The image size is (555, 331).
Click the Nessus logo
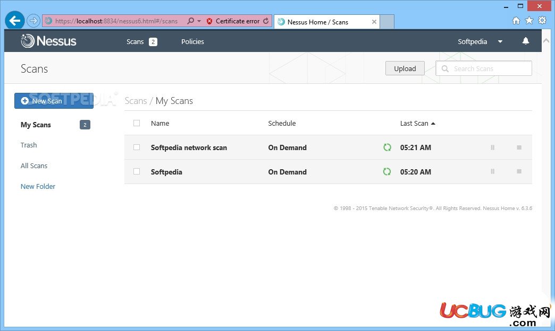[x=48, y=41]
